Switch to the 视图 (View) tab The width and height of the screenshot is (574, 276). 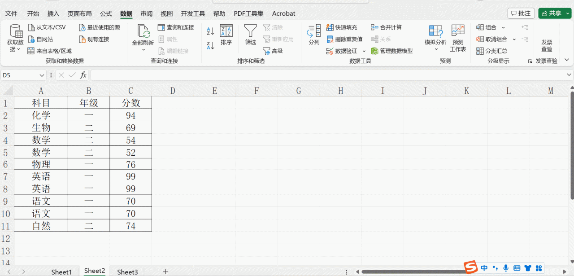pos(166,13)
